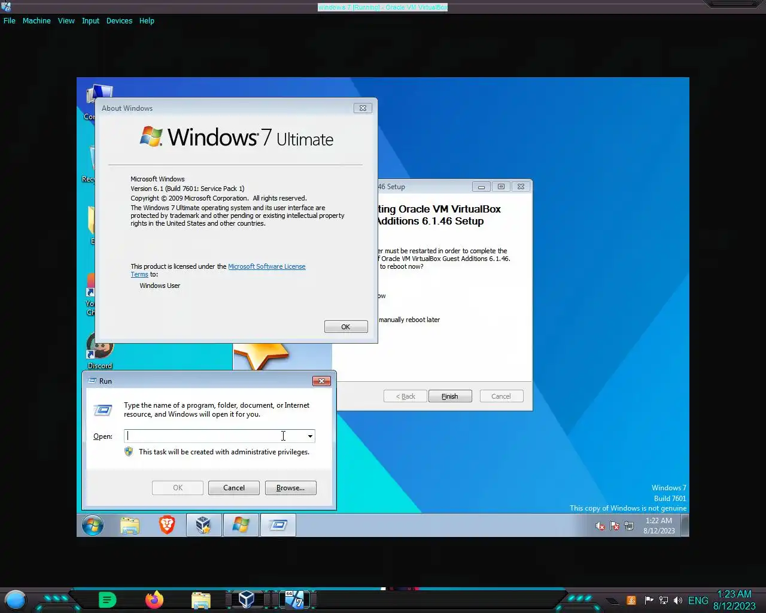The width and height of the screenshot is (766, 613).
Task: Click the network tray icon in guest
Action: (x=629, y=526)
